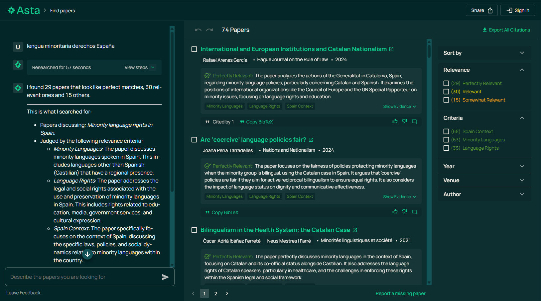Go to page 2 of results
Viewport: 541px width, 301px height.
(216, 293)
